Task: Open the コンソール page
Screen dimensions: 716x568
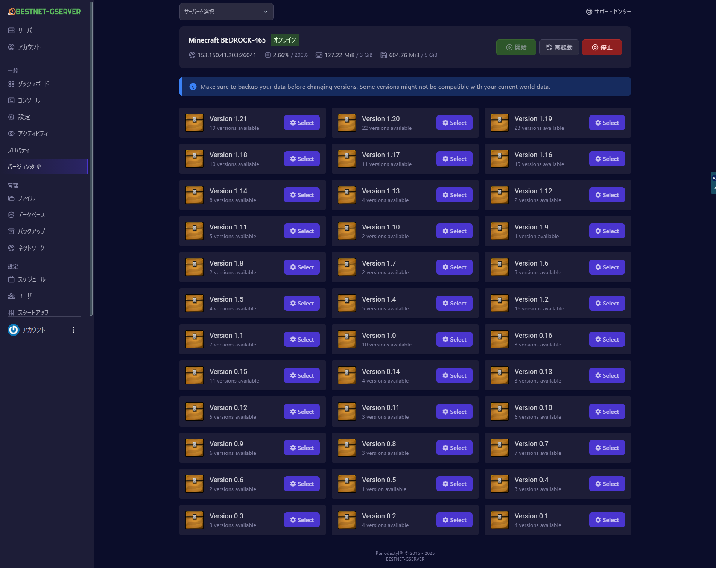Action: (44, 100)
